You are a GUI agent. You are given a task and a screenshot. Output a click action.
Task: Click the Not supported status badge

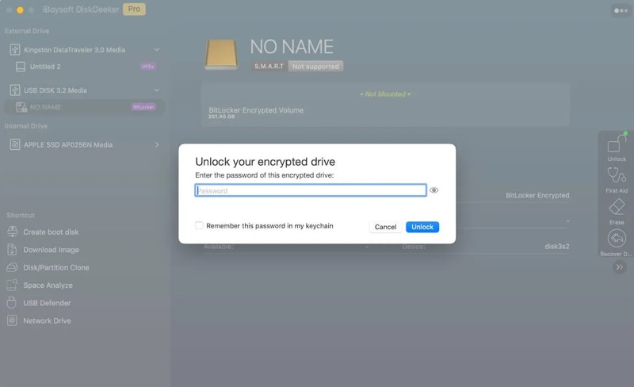click(x=315, y=67)
